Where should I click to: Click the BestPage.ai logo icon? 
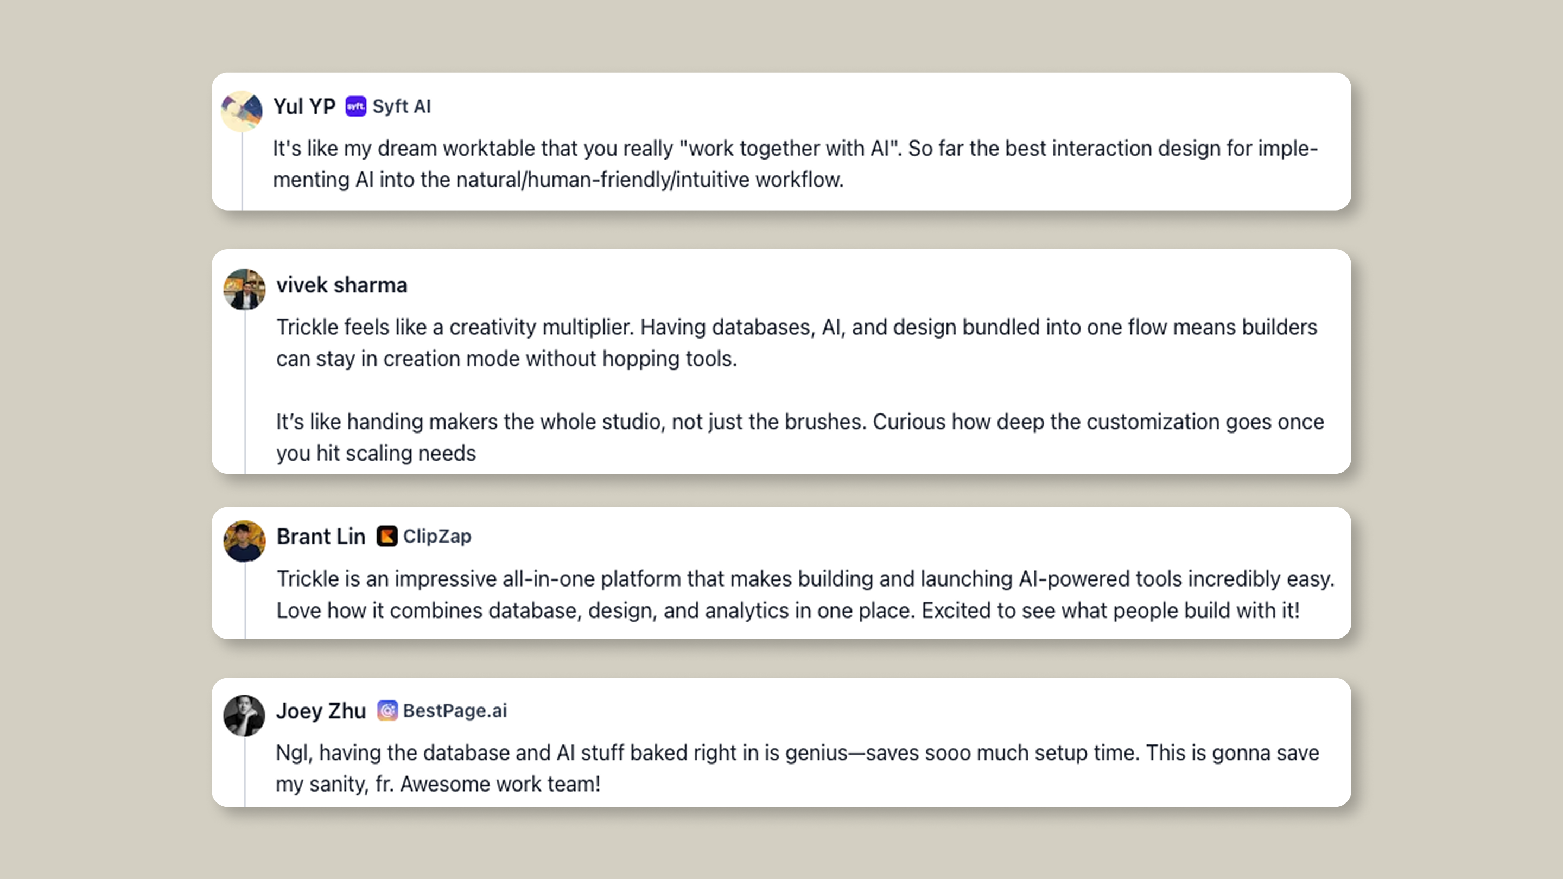(387, 710)
